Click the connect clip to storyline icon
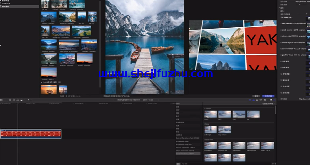 point(10,100)
